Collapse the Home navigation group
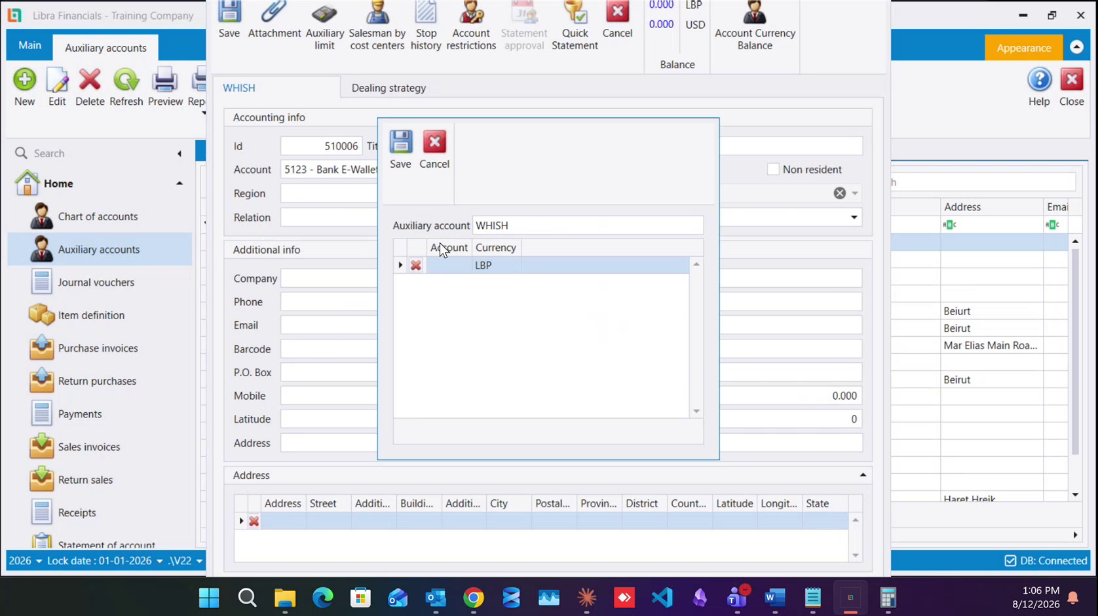Image resolution: width=1098 pixels, height=616 pixels. tap(179, 183)
